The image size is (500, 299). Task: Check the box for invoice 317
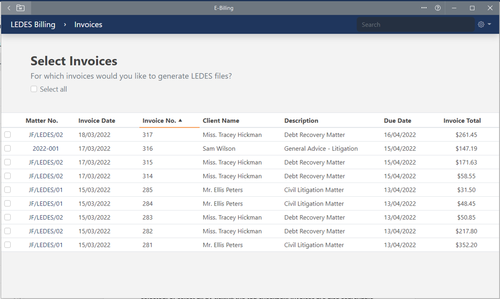tap(8, 135)
